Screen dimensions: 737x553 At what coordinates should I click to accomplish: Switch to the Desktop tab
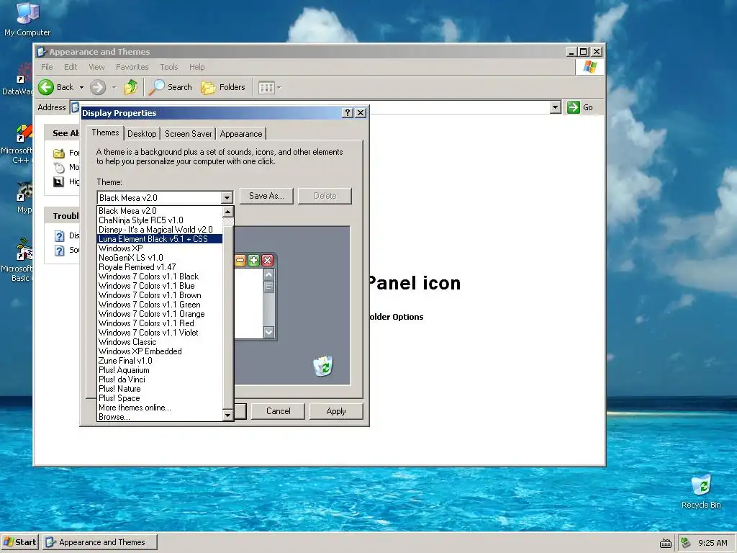click(x=142, y=134)
